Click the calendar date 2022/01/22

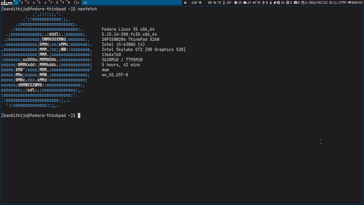point(310,3)
